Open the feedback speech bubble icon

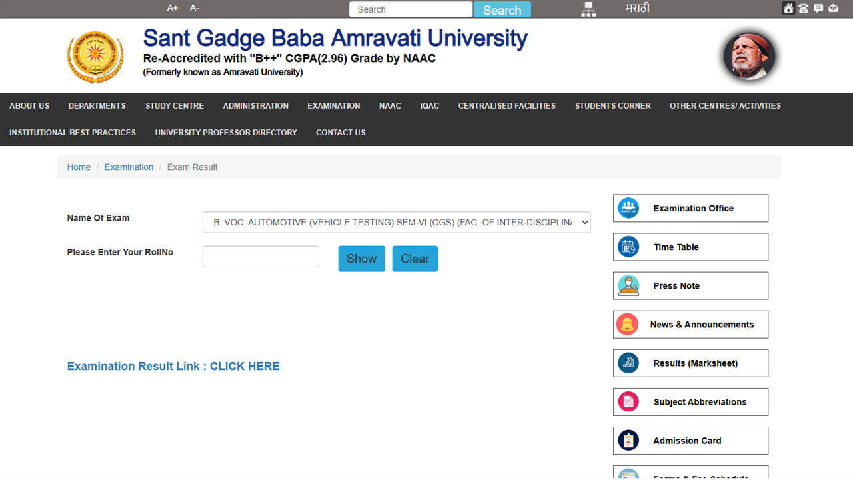[x=818, y=8]
